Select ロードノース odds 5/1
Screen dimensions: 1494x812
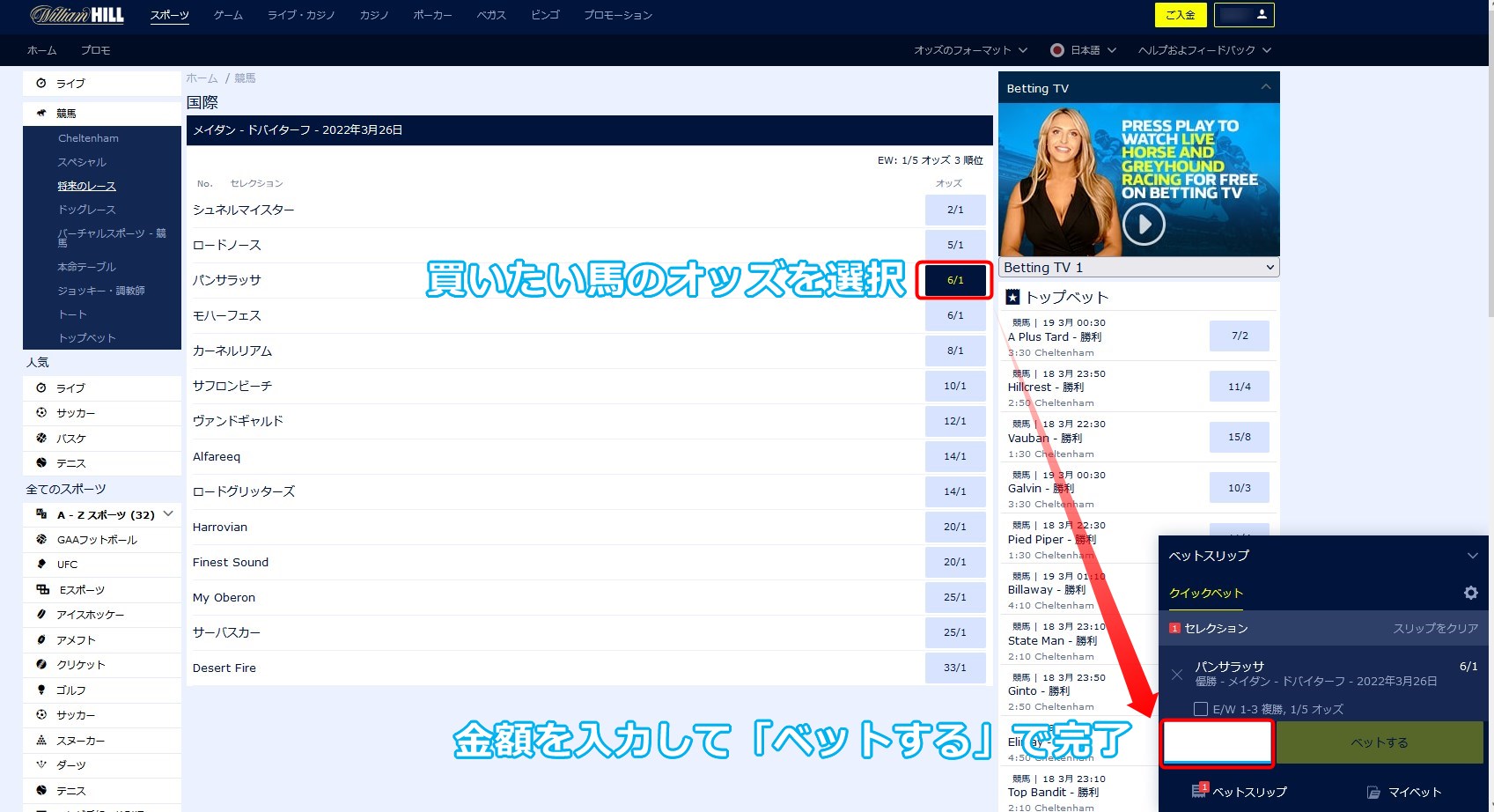[x=955, y=245]
